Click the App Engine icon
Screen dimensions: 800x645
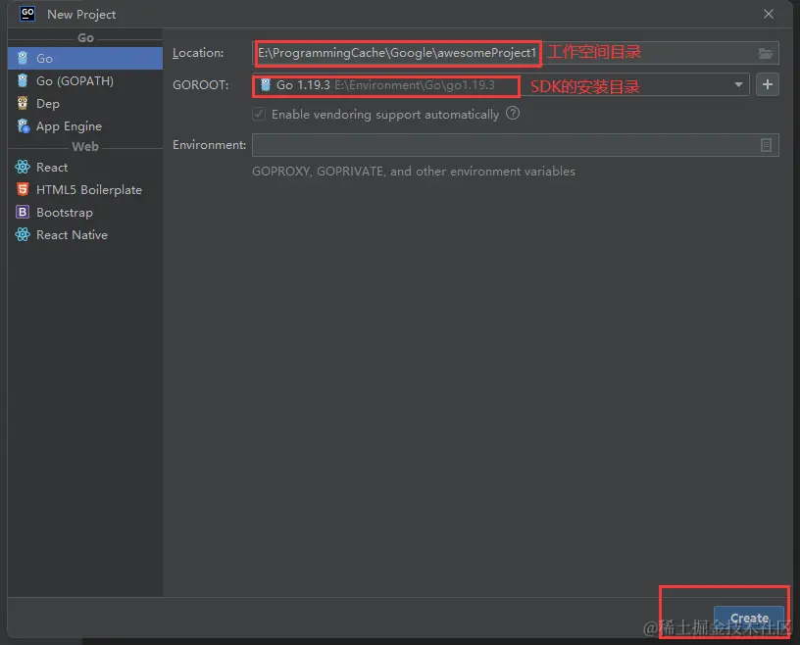pyautogui.click(x=23, y=125)
